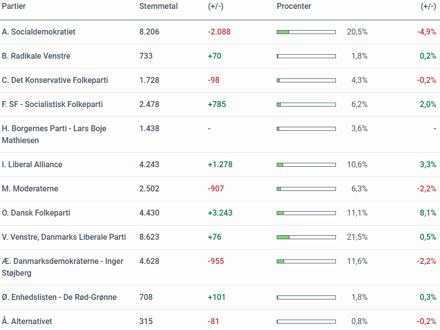The height and width of the screenshot is (330, 440).
Task: Click the Liberal Alliance 10,6% bar
Action: (306, 165)
